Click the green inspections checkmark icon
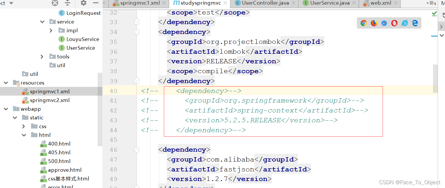445x188 pixels. pyautogui.click(x=434, y=14)
